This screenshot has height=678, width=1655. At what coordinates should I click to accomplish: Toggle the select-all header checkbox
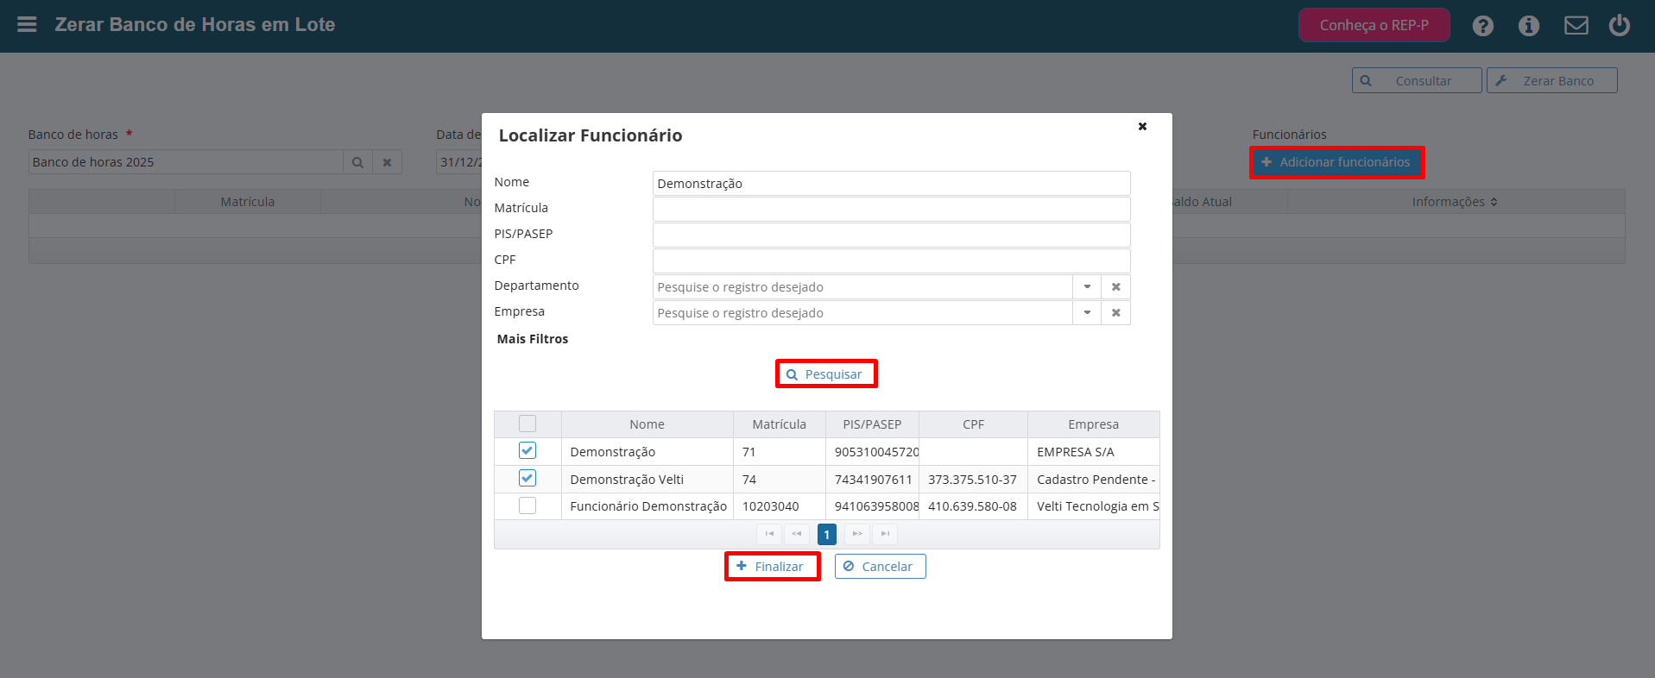pos(527,424)
